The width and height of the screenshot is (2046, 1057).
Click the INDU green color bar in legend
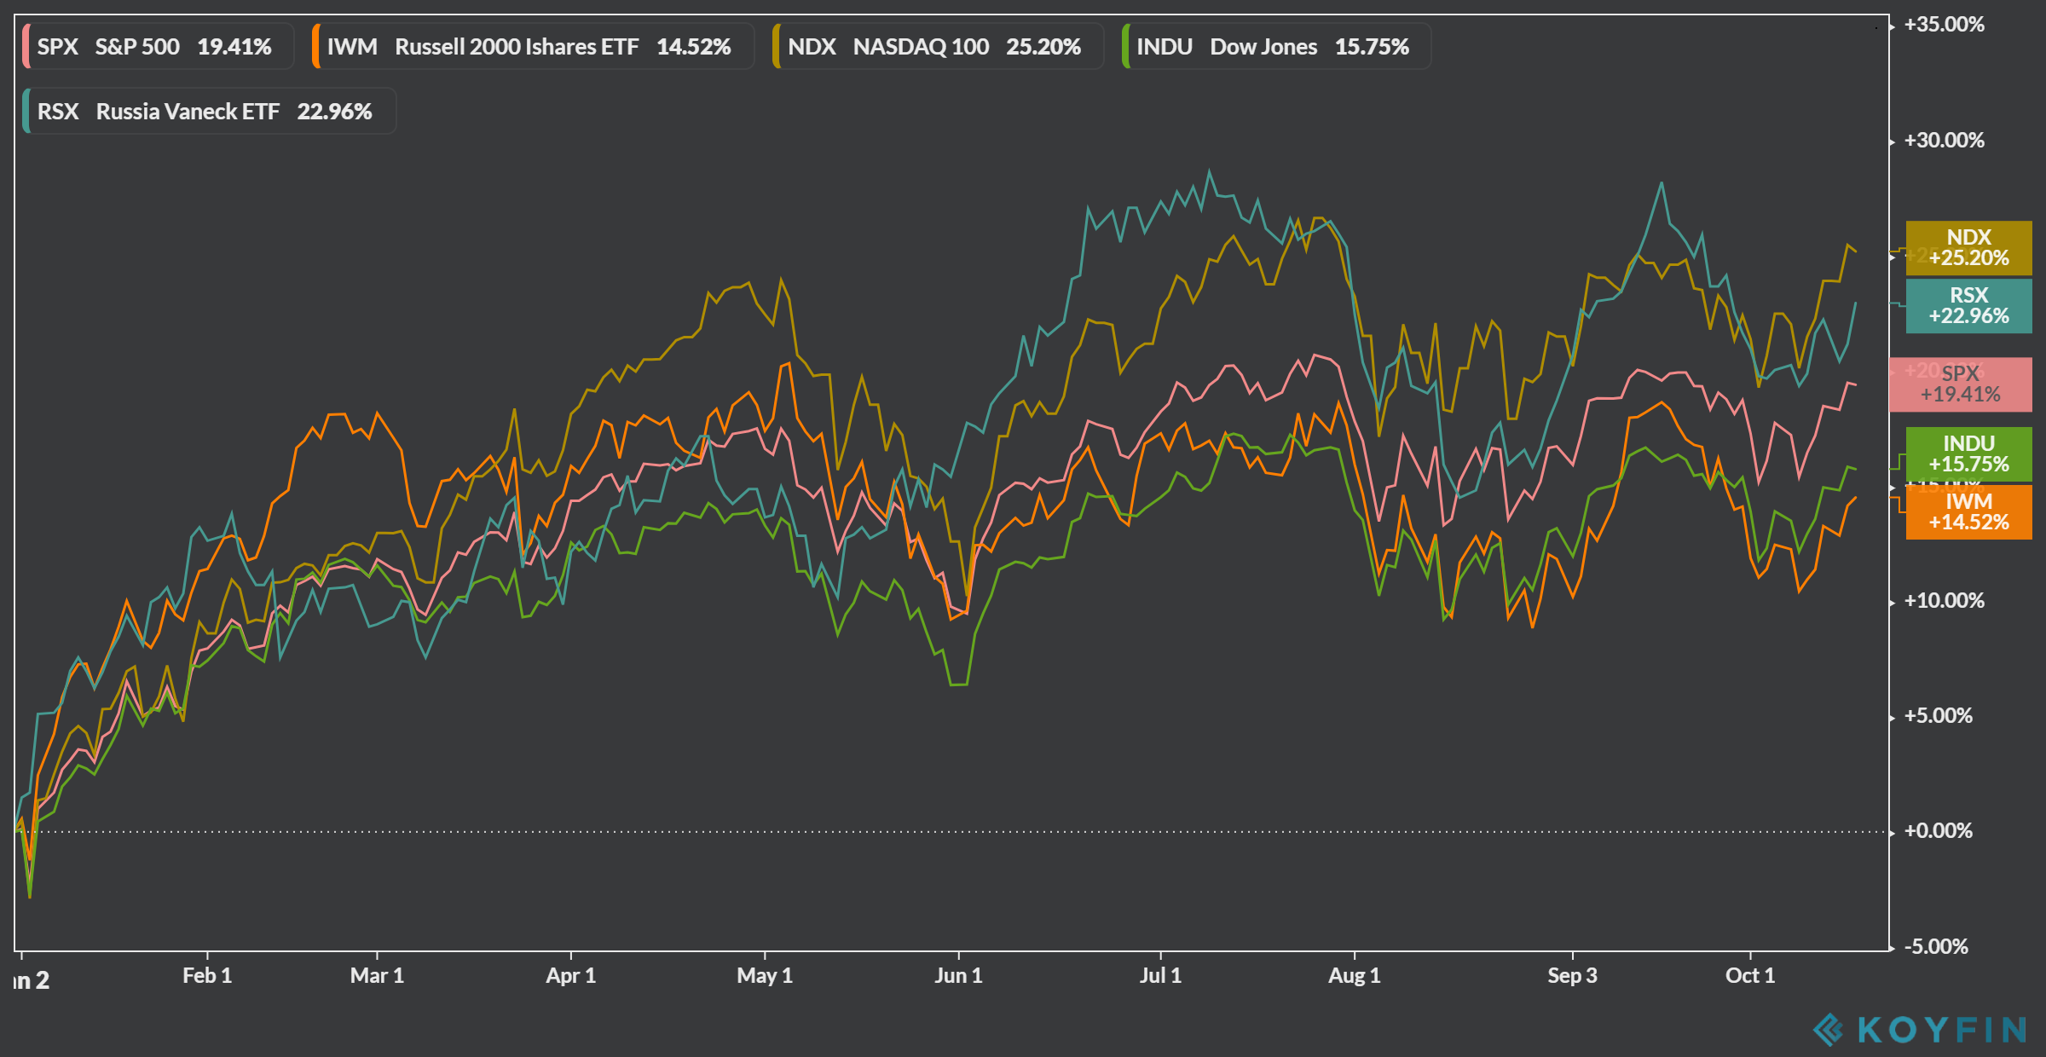[1126, 46]
